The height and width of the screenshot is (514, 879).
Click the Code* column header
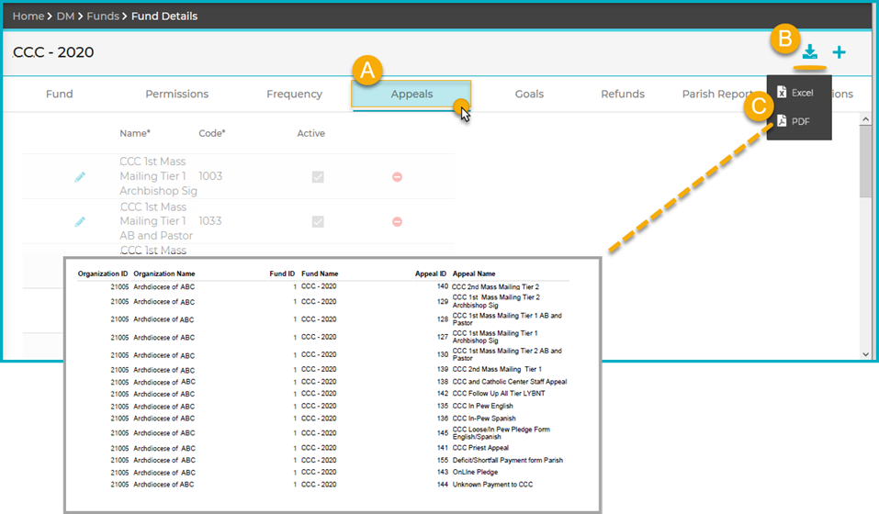(x=212, y=133)
